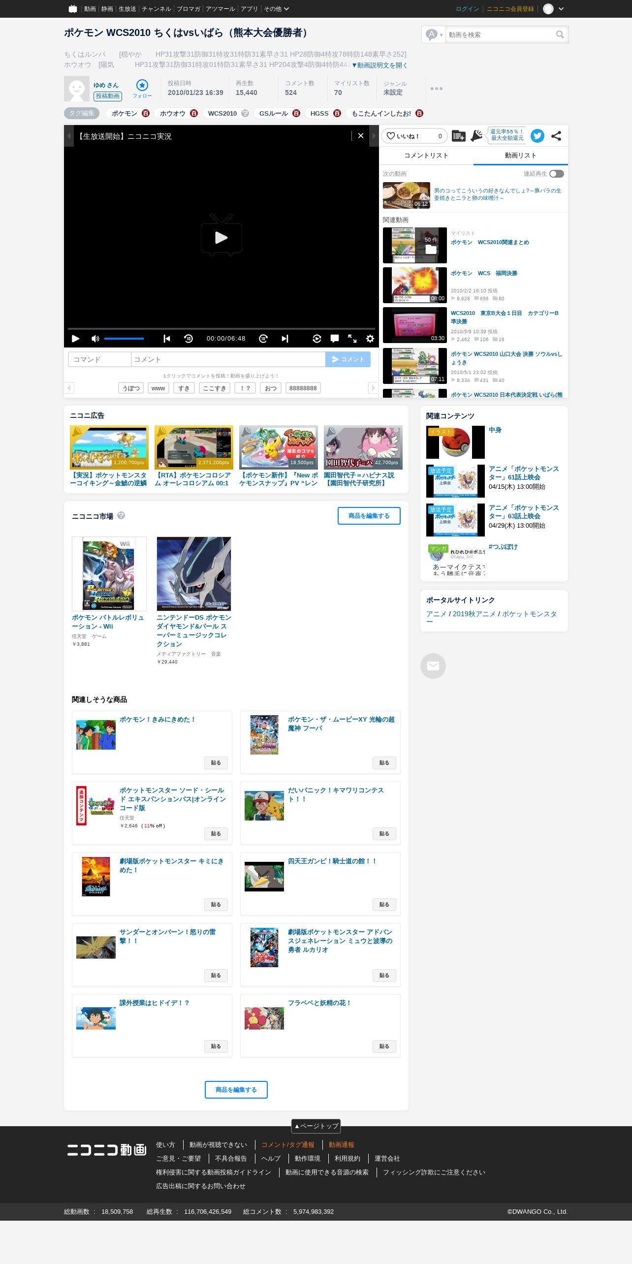Go to top via ▲ページトップ
632x1264 pixels.
click(316, 1126)
